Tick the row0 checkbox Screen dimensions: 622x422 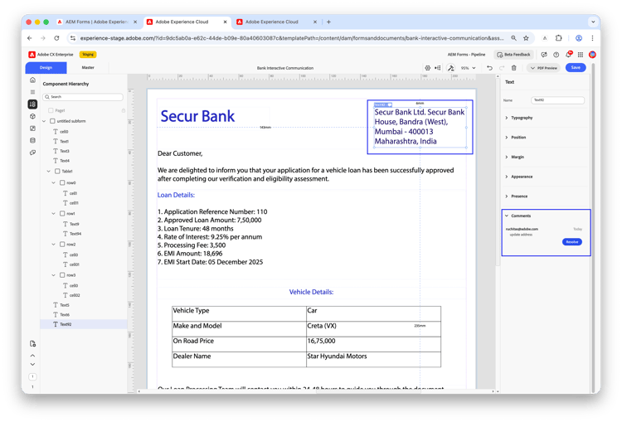62,182
